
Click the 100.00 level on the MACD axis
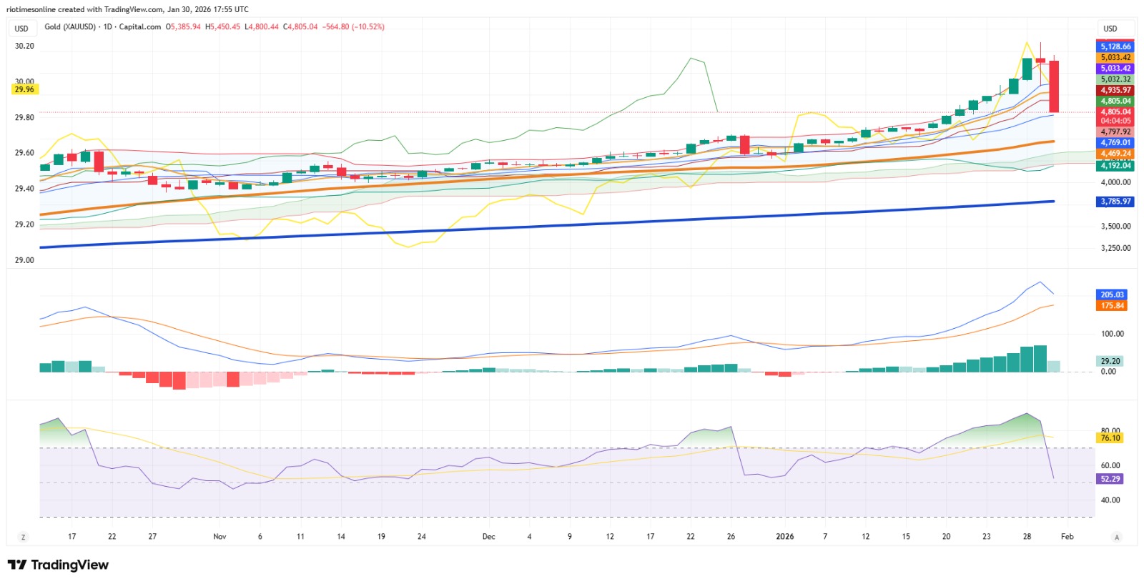pos(1113,334)
